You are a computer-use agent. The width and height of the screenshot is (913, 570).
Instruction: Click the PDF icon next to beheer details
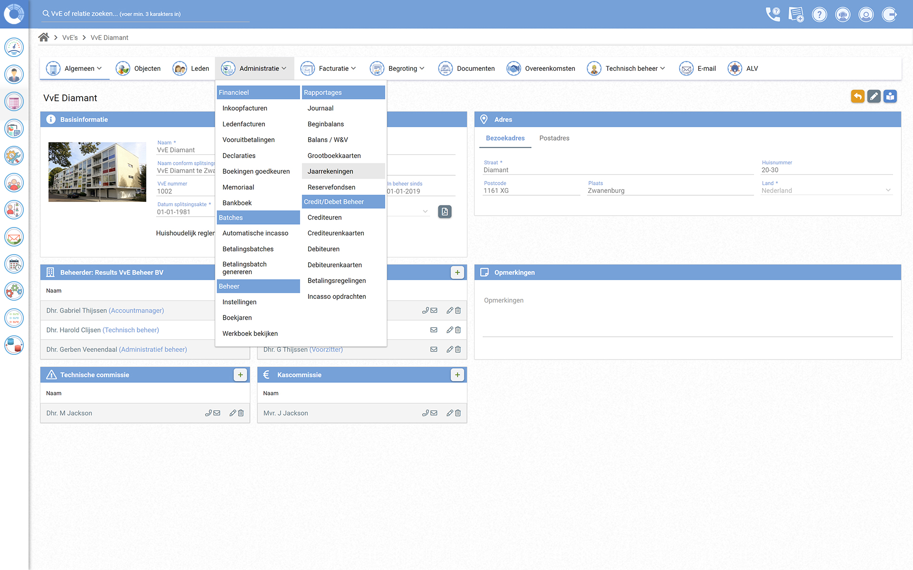(x=445, y=212)
